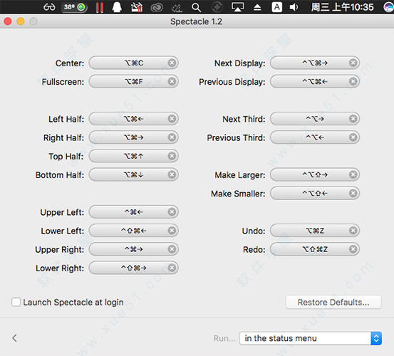The height and width of the screenshot is (356, 394).
Task: Record new shortcut in Upper Left field
Action: (x=134, y=212)
